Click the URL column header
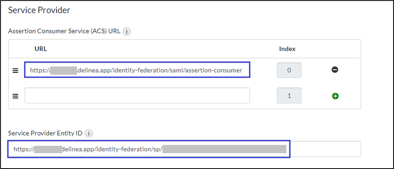This screenshot has height=169, width=394. pyautogui.click(x=41, y=49)
